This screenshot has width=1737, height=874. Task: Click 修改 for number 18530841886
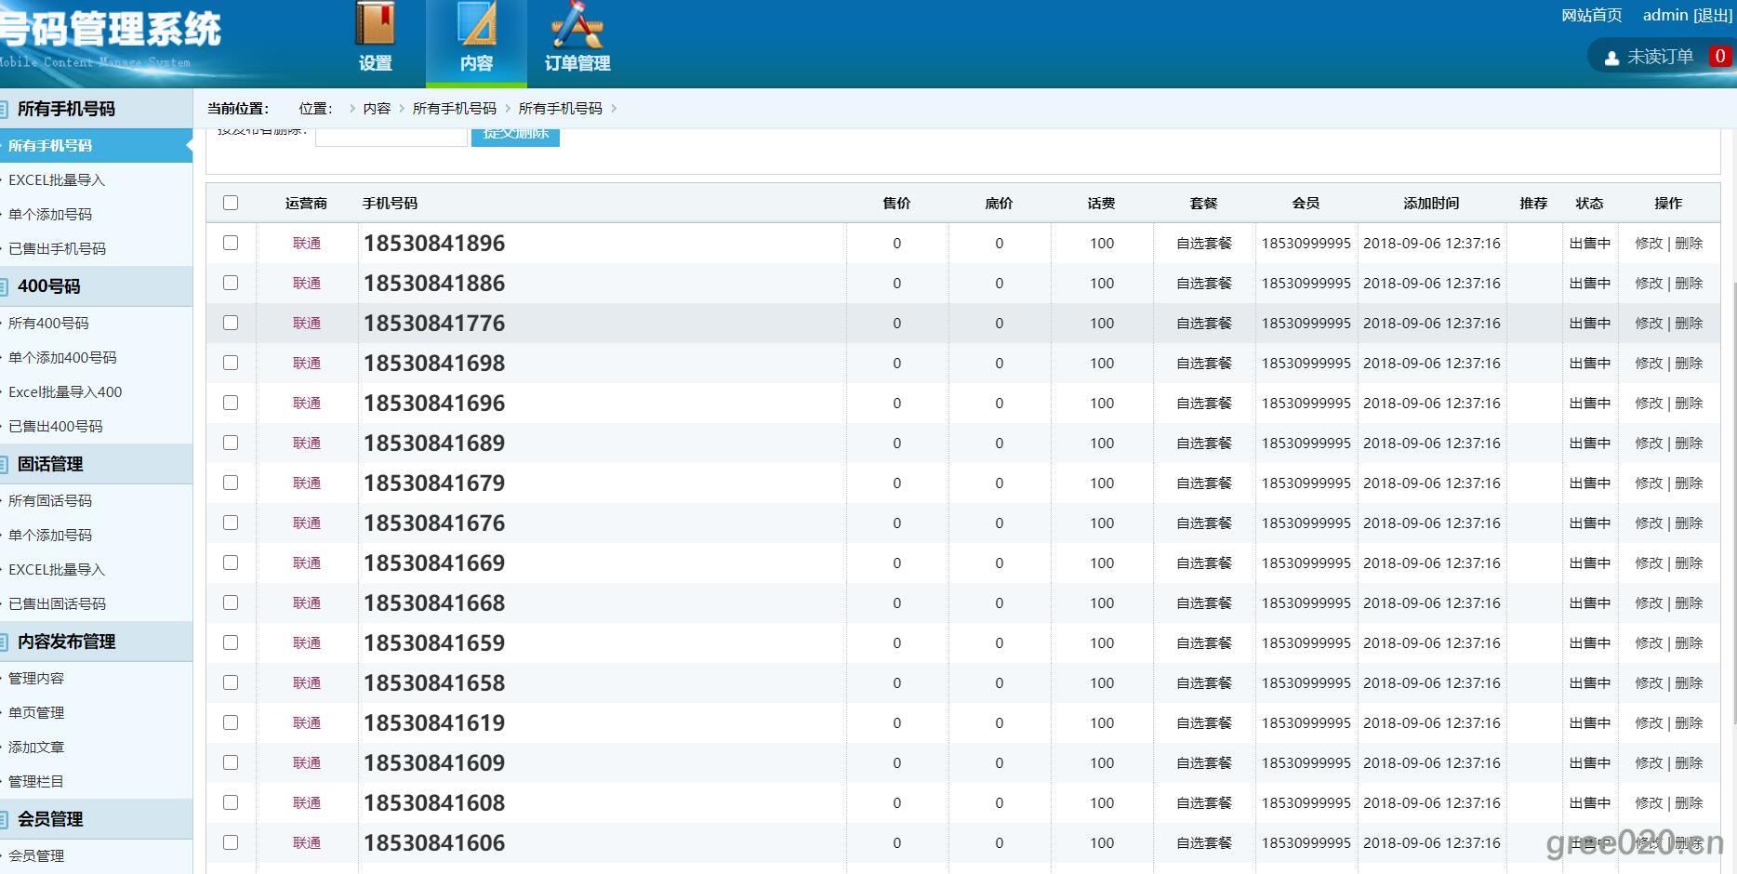pyautogui.click(x=1648, y=284)
